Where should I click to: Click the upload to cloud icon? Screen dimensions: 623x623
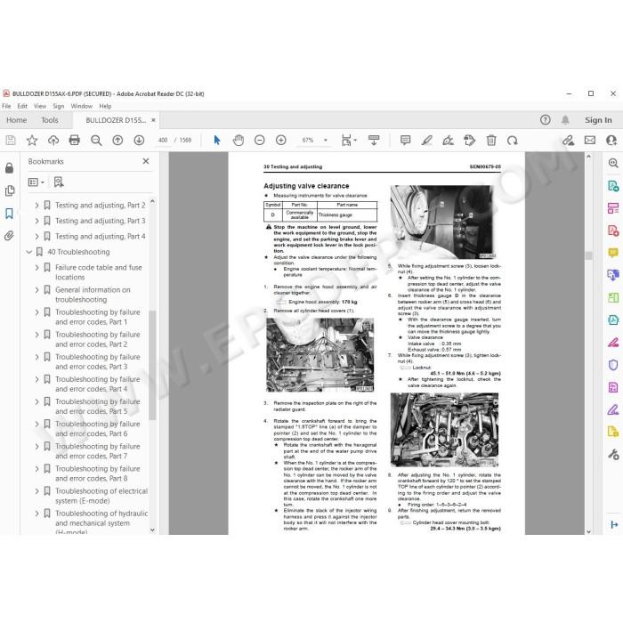pyautogui.click(x=53, y=141)
